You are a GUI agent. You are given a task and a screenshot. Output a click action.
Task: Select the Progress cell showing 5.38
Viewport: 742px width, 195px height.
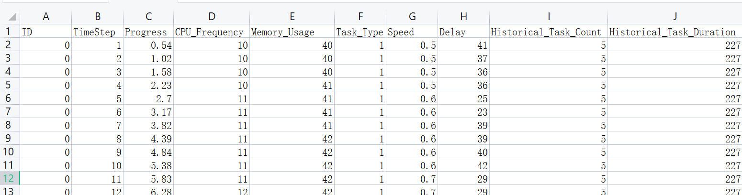(x=148, y=165)
